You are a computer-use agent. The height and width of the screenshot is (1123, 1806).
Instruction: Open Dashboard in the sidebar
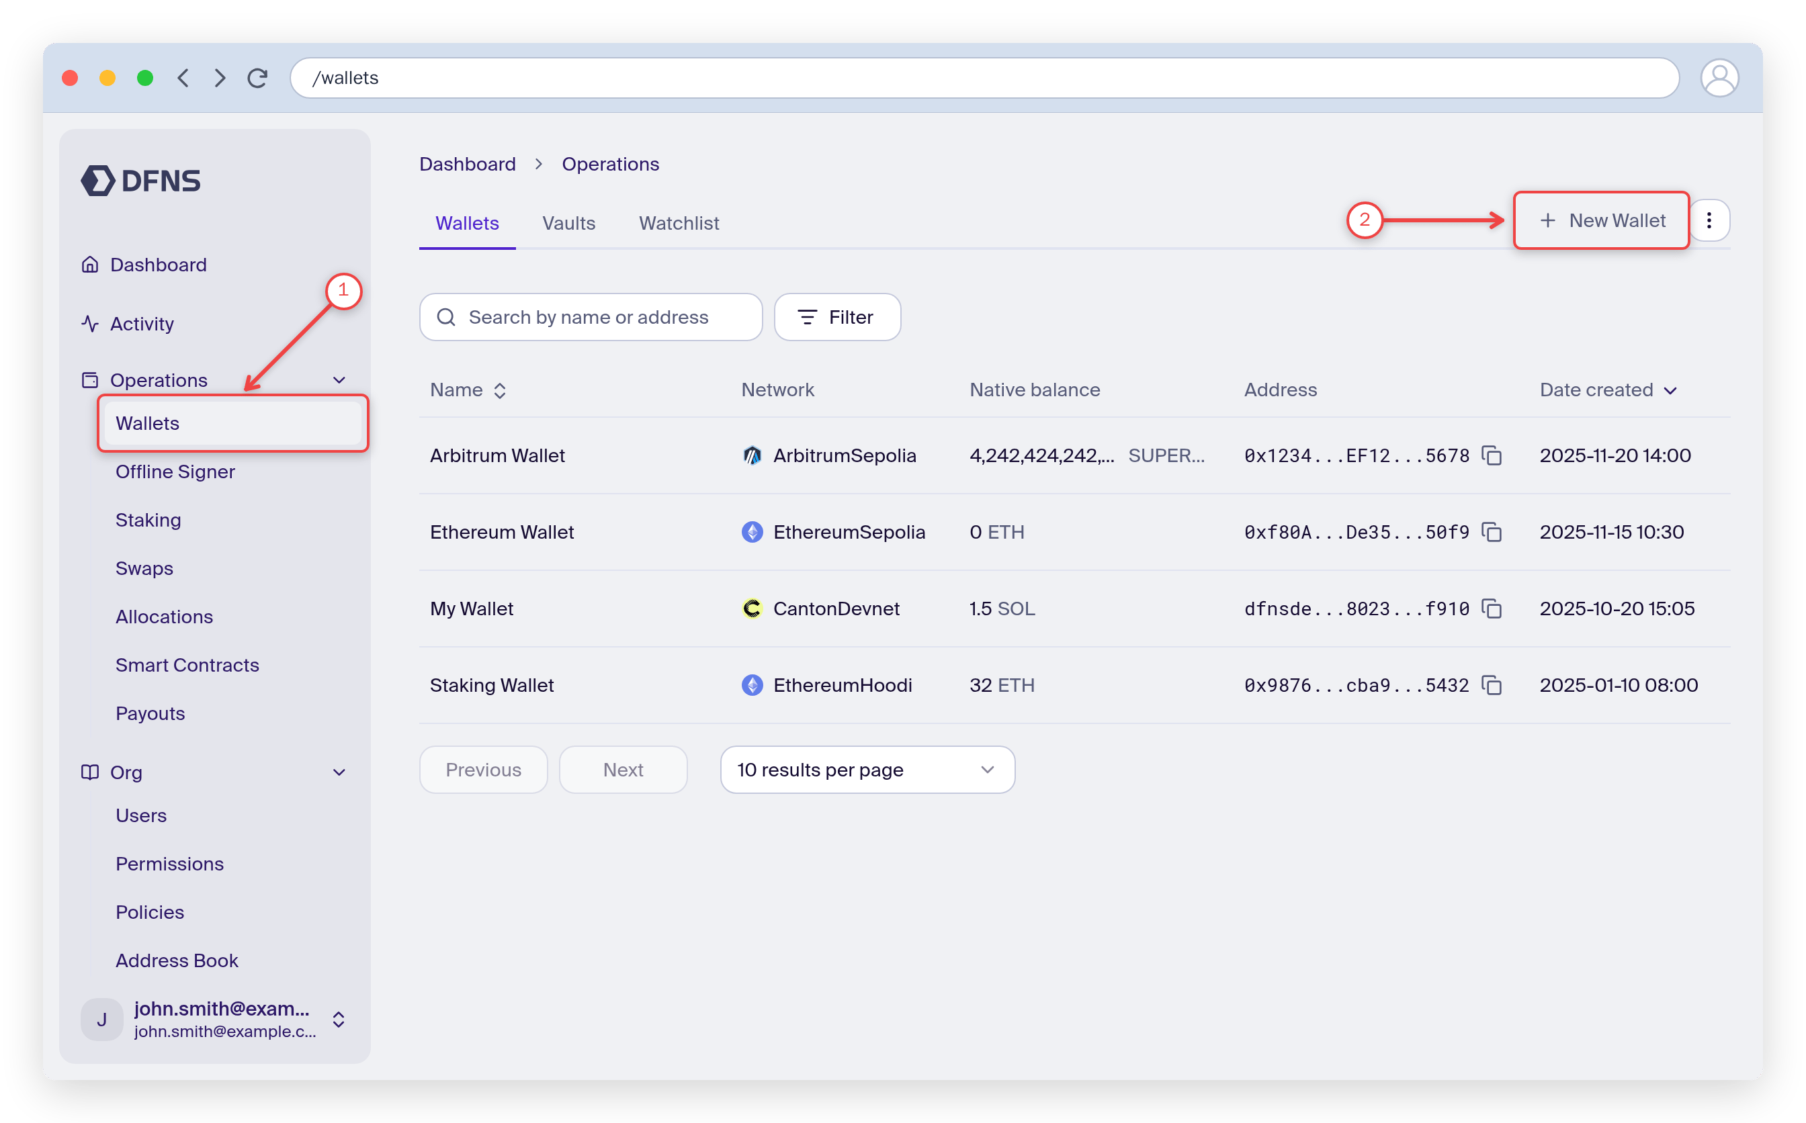(159, 265)
